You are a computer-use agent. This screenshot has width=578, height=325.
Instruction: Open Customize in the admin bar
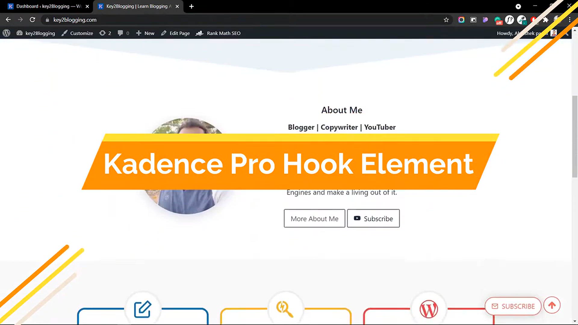(x=77, y=33)
